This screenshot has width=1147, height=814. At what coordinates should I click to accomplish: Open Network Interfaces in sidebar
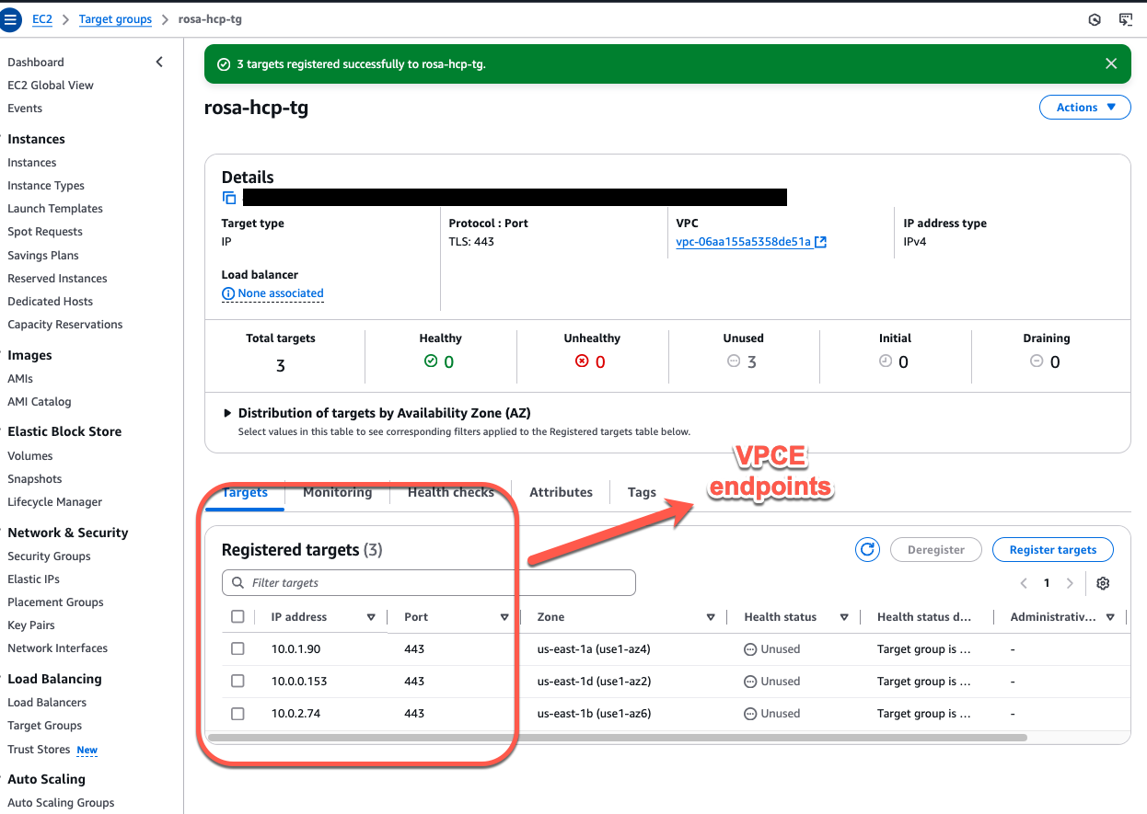coord(57,648)
